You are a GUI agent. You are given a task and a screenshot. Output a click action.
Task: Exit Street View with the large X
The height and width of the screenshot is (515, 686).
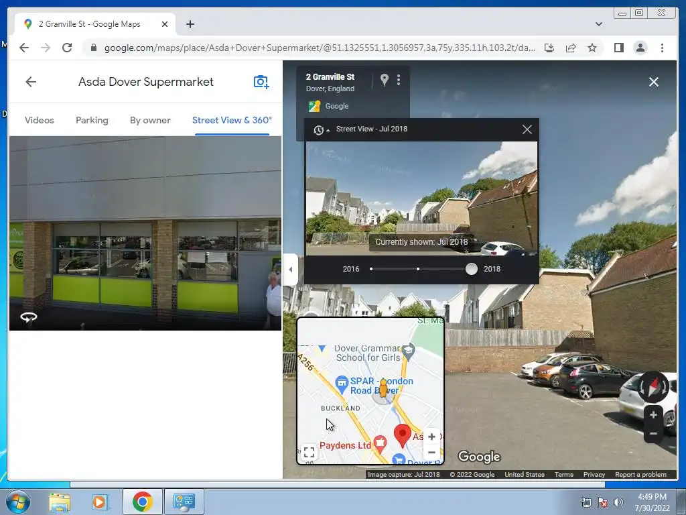coord(654,82)
